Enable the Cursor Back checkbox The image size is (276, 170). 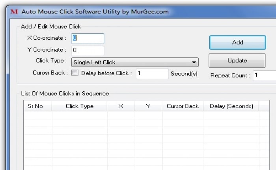tap(75, 73)
